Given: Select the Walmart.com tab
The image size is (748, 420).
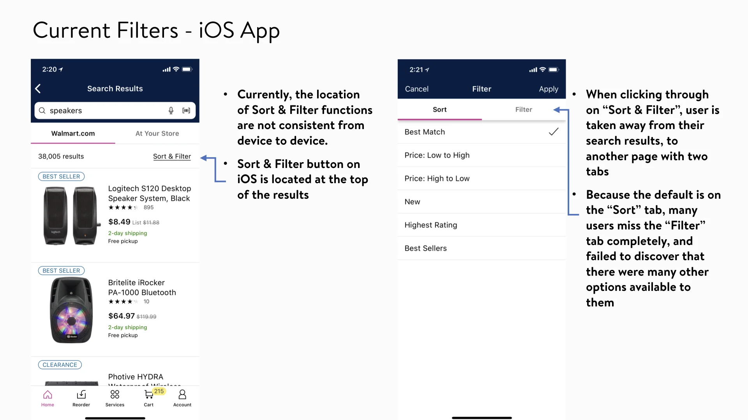Looking at the screenshot, I should pyautogui.click(x=73, y=133).
